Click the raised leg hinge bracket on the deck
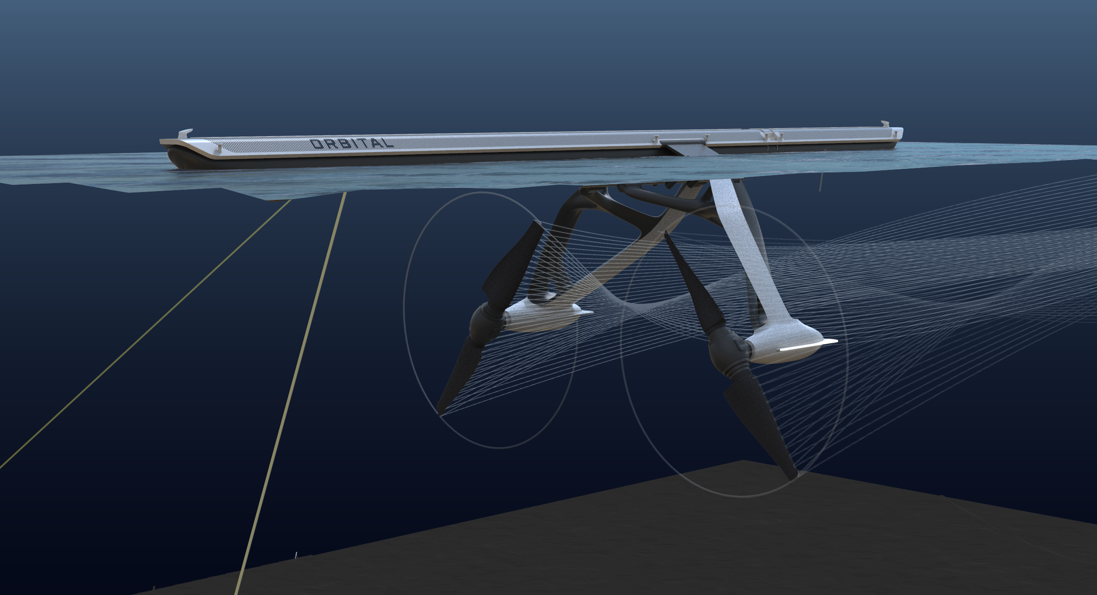Screen dimensions: 1097x595 682,143
